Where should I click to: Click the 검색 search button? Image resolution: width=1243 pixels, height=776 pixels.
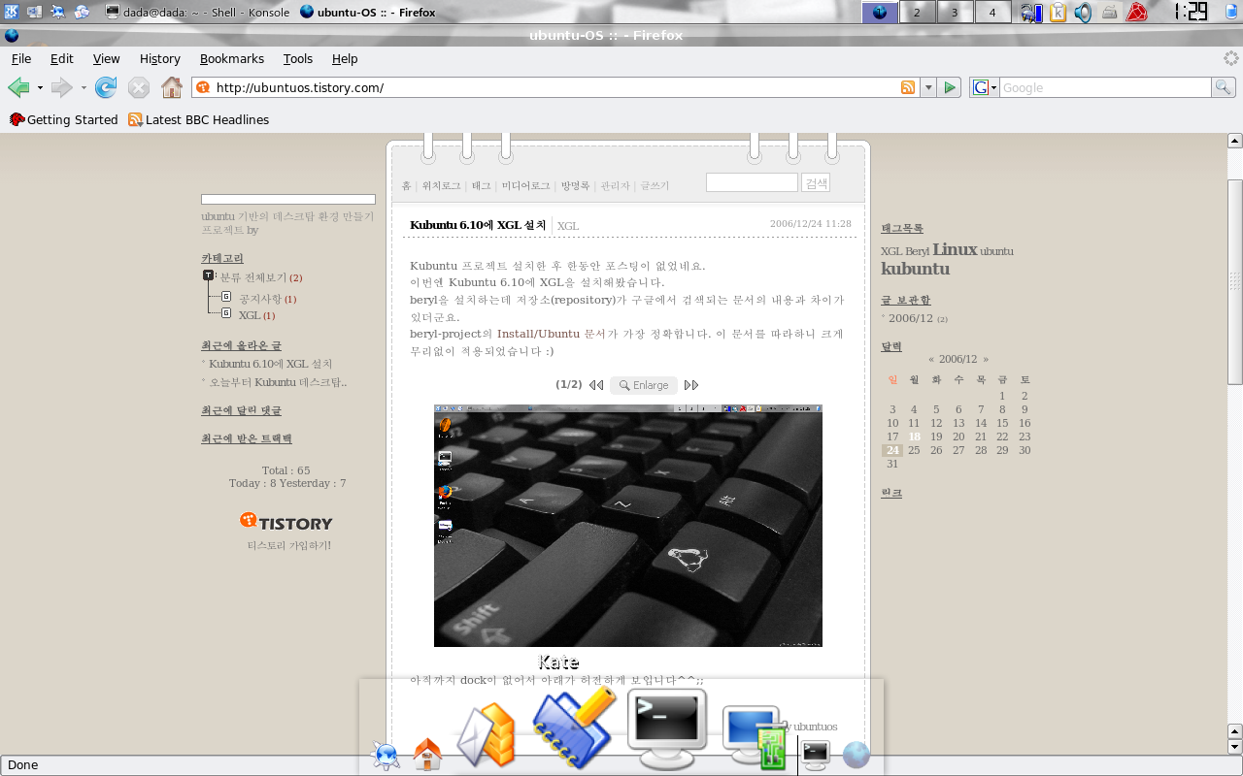pos(816,182)
